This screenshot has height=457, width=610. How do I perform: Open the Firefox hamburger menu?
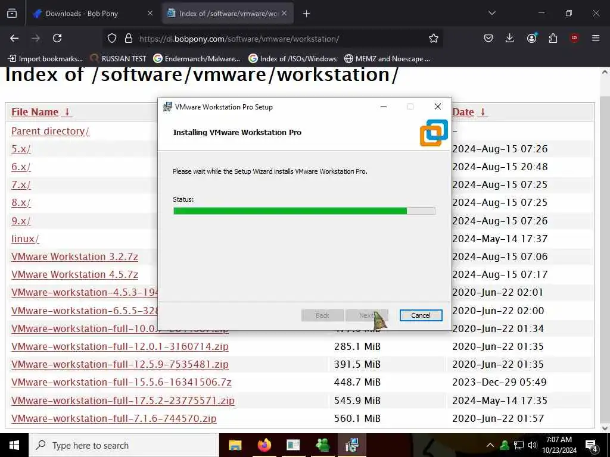[x=596, y=38]
